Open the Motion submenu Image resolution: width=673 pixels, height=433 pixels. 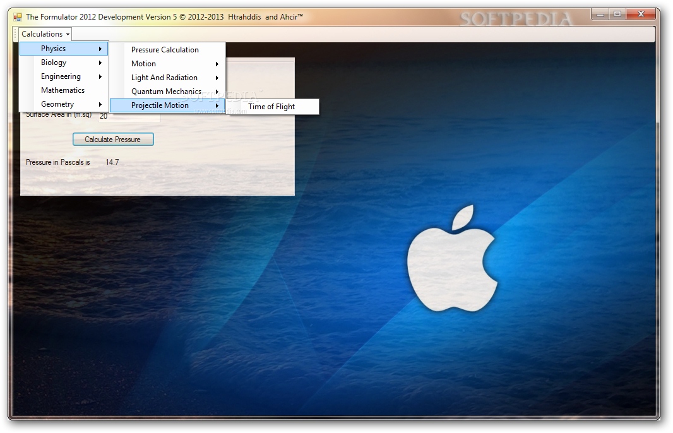click(x=167, y=64)
